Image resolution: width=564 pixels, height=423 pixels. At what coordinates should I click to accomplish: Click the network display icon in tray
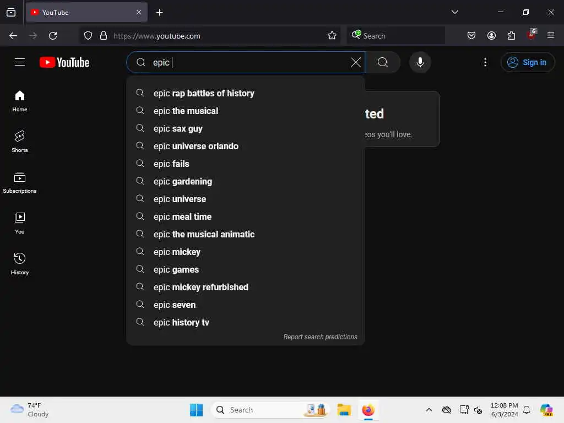tap(464, 410)
